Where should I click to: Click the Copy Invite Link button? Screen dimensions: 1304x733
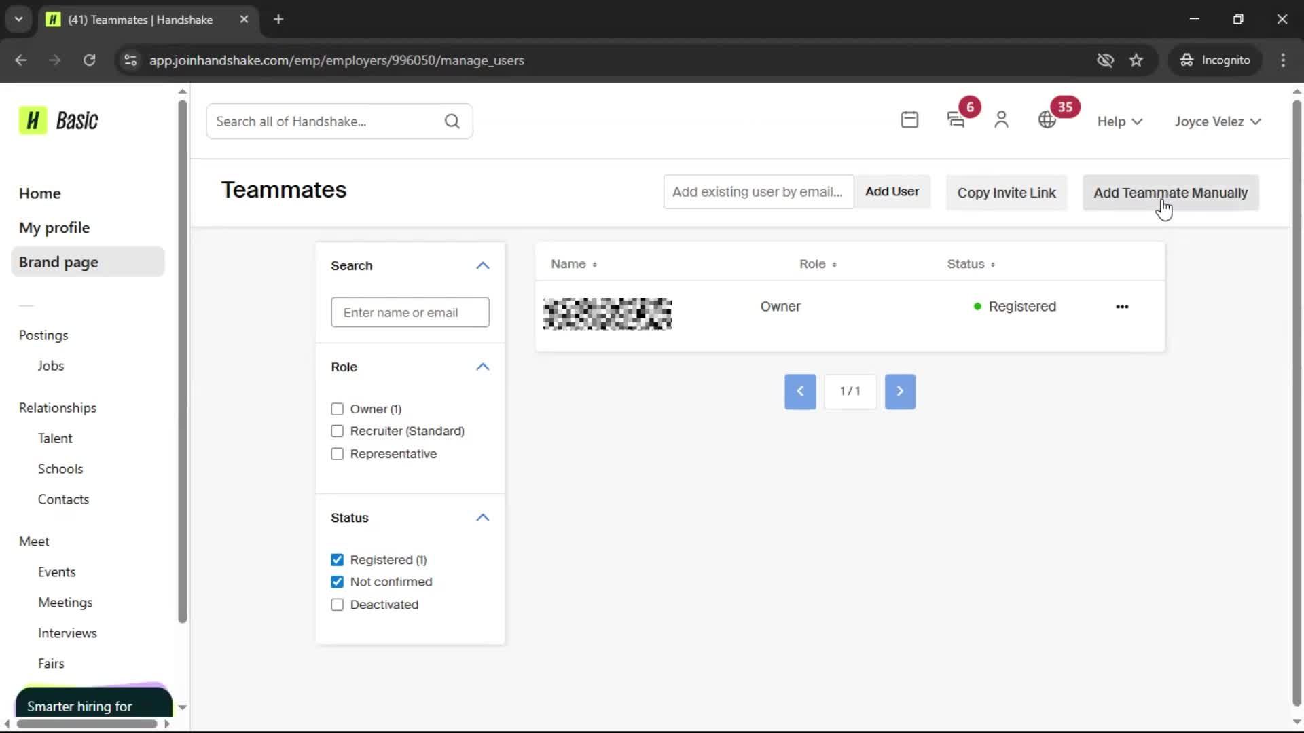[1007, 193]
